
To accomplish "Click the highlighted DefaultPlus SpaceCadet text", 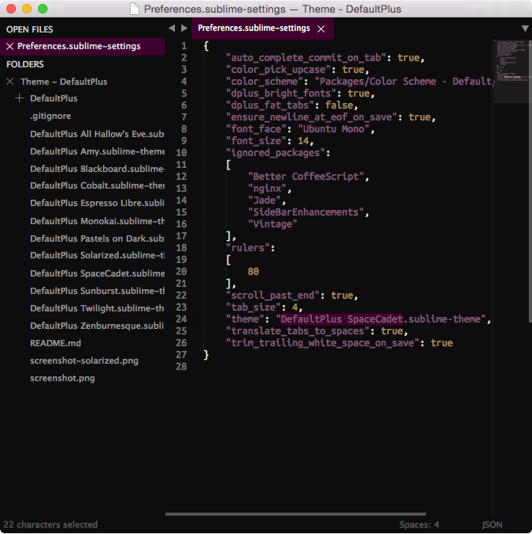I will click(341, 319).
